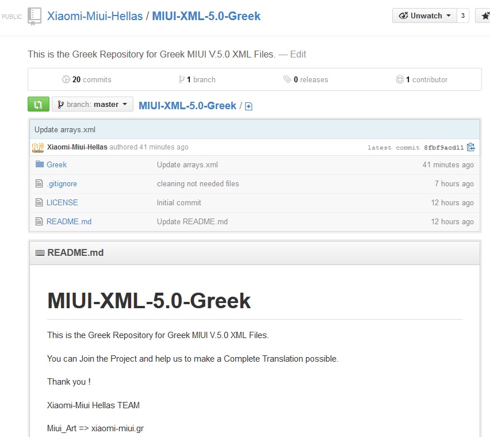Click the watchers count 3
Screen dimensions: 490x437
point(464,16)
